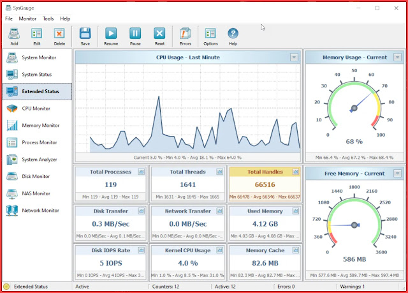Click the CPU stats line Current 5.0 %

[x=187, y=158]
